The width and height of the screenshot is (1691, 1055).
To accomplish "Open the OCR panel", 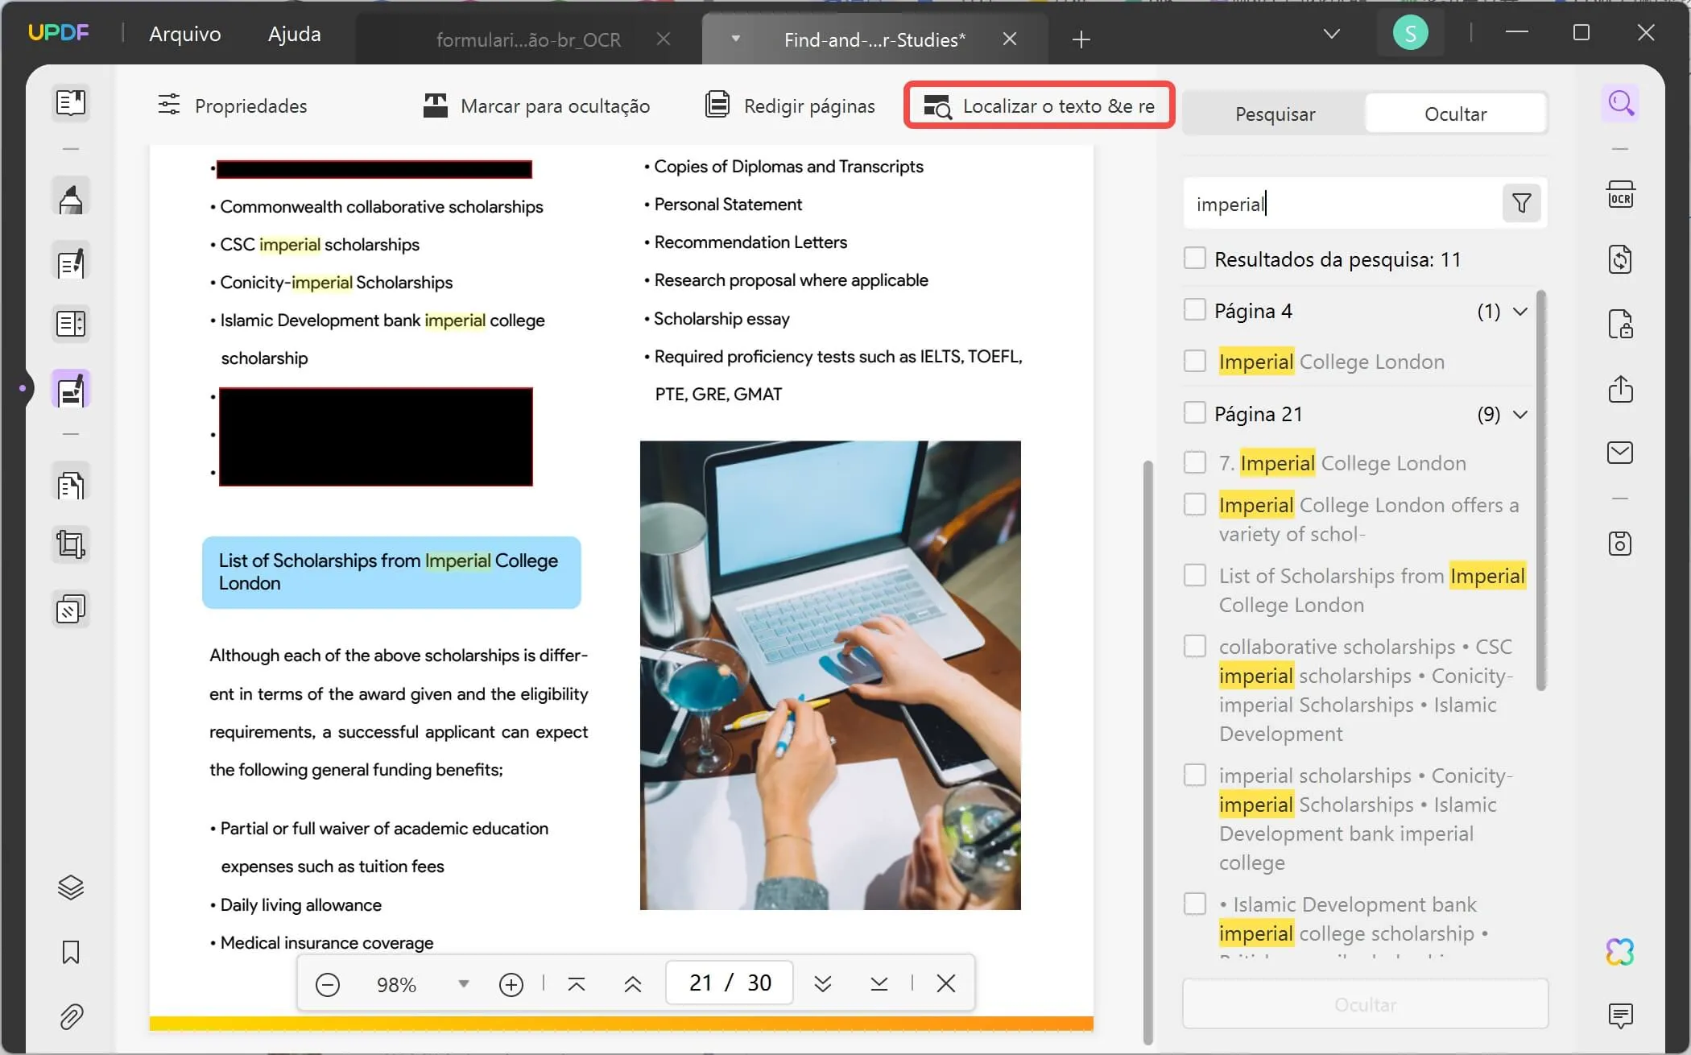I will pyautogui.click(x=1621, y=193).
